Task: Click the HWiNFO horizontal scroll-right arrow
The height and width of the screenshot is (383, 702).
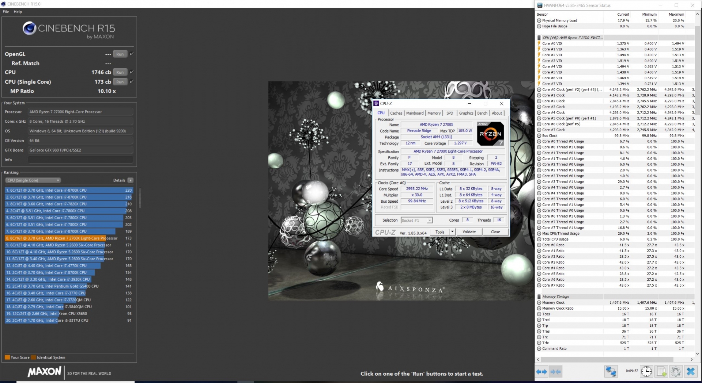Action: tap(691, 360)
